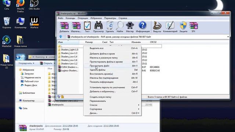Go up one folder with blue arrow

[61, 37]
